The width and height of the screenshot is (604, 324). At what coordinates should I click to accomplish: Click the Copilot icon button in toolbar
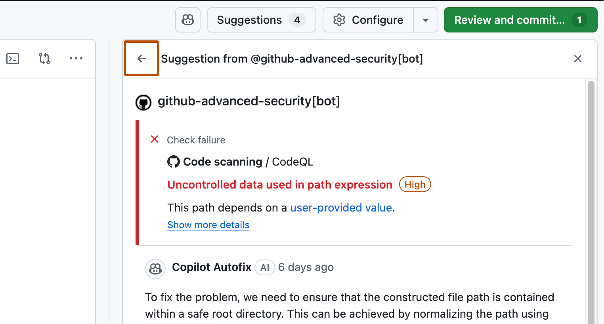pos(188,20)
